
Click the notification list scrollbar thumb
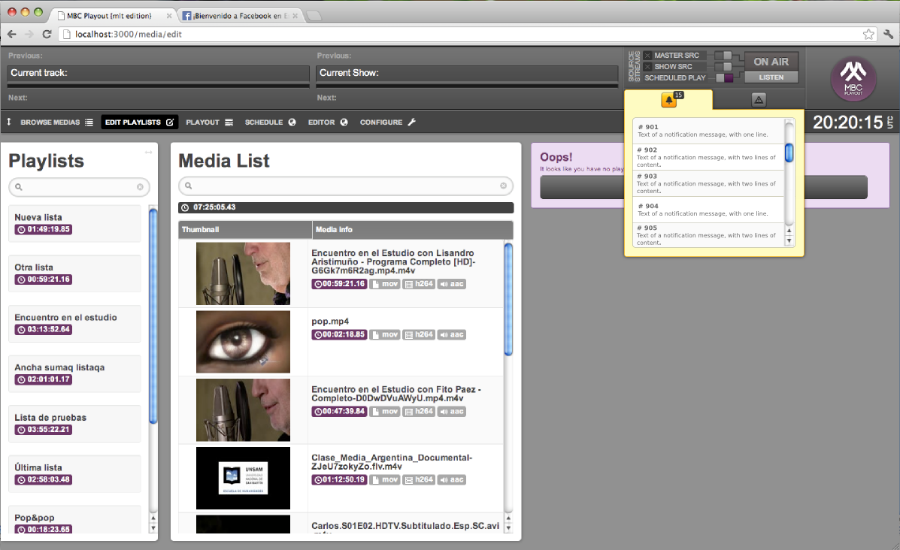click(x=789, y=153)
